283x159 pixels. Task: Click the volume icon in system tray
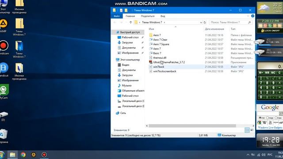click(x=264, y=155)
